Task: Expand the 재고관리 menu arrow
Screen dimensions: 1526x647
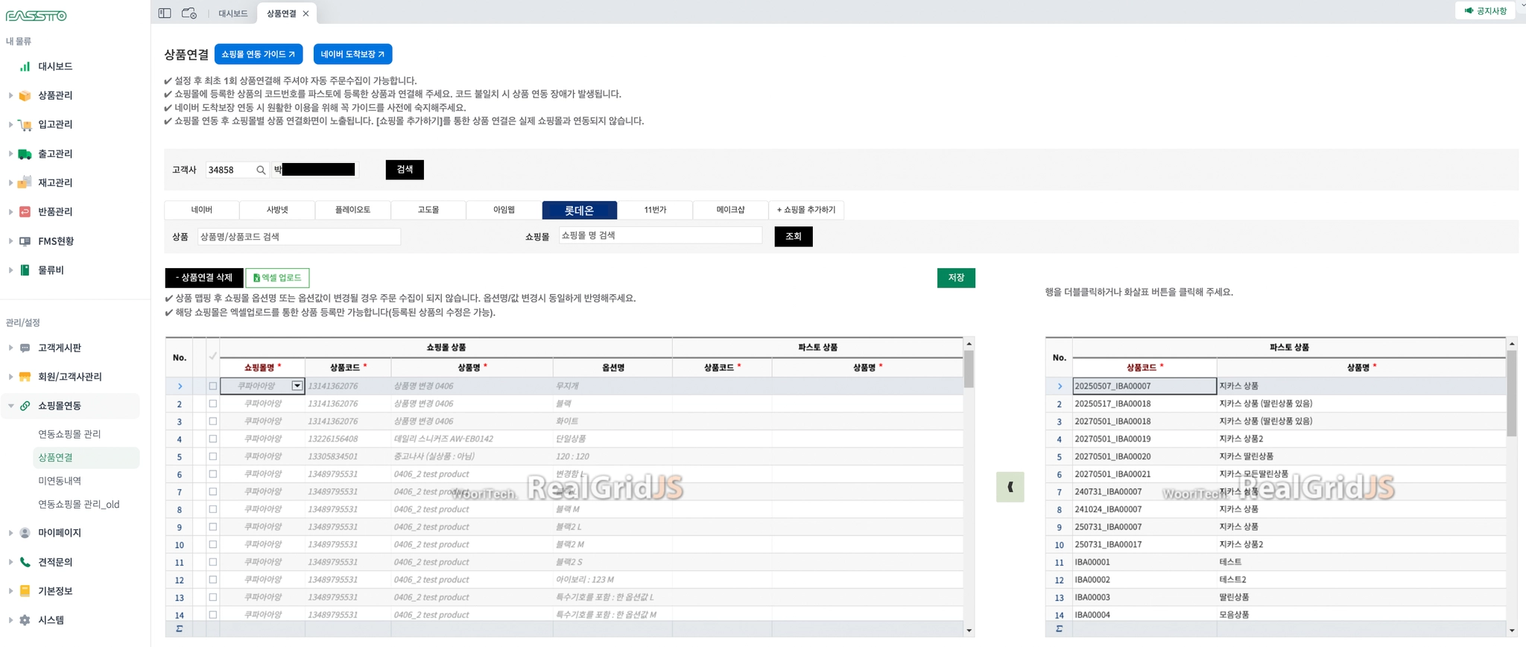Action: (x=10, y=182)
